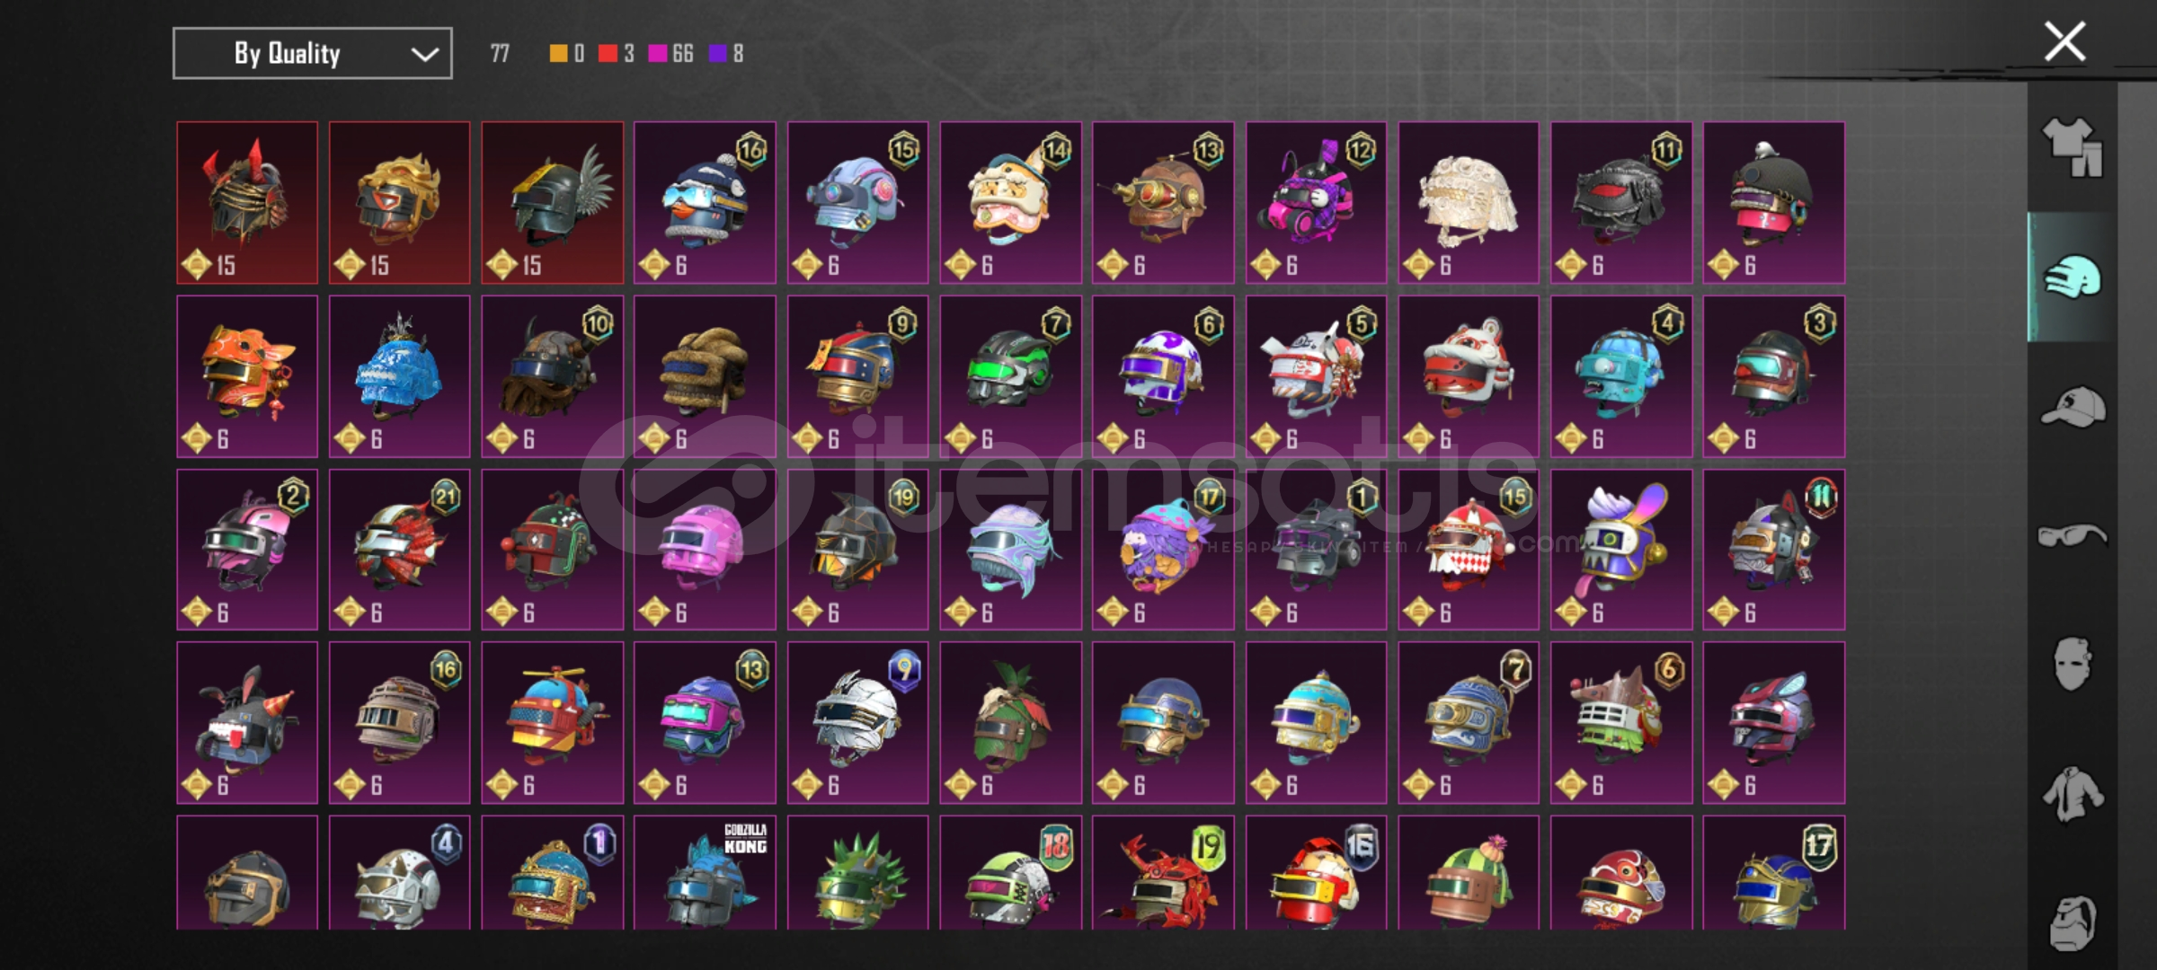Select the helicopter propeller helmet

(x=553, y=722)
